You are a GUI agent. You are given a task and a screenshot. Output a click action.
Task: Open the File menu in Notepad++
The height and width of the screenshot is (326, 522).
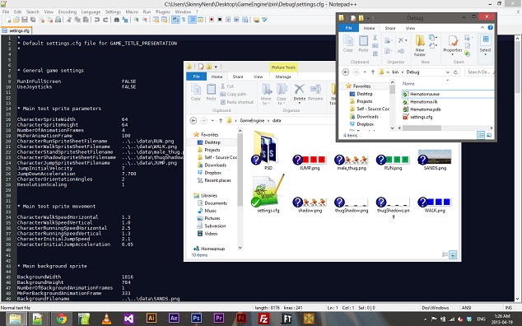(x=6, y=12)
